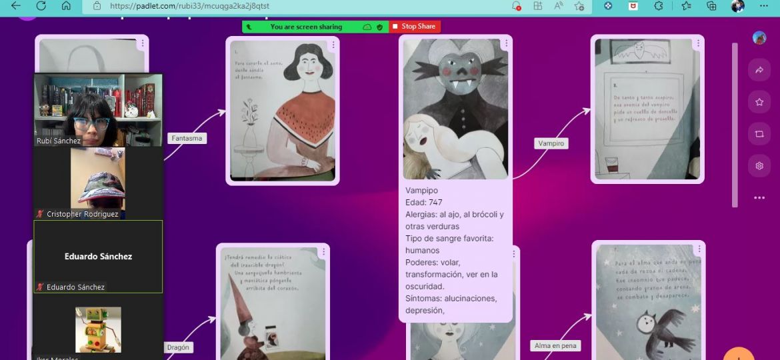Open options menu on dragon poem post
Screen dimensions: 780x360
323,252
